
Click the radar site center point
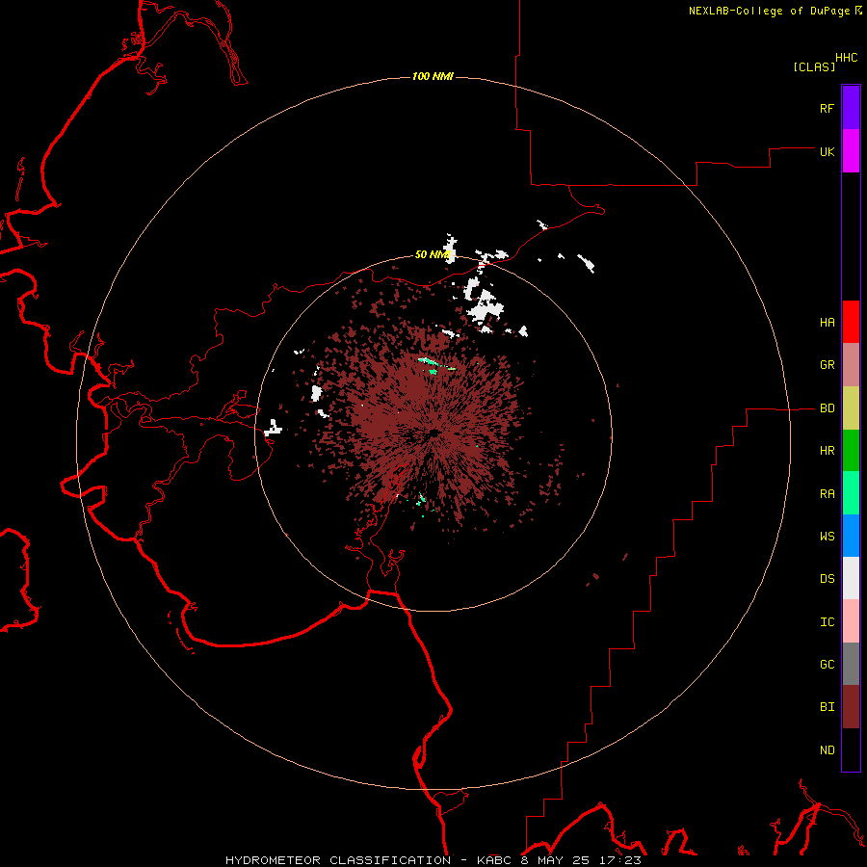[433, 433]
